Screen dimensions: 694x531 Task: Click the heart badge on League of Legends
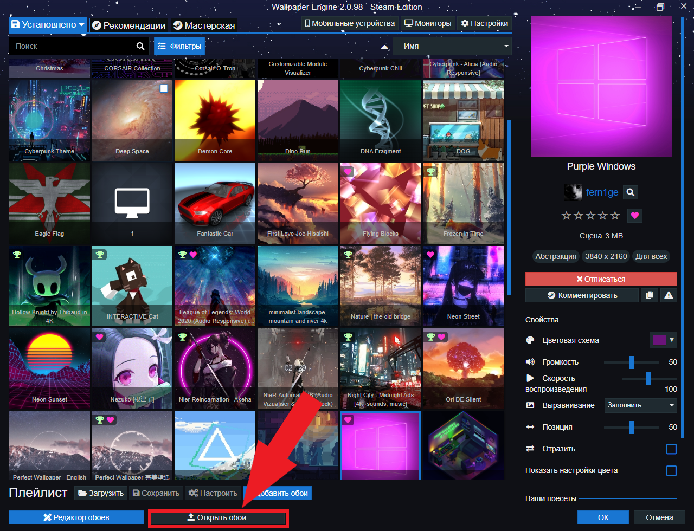click(x=194, y=254)
